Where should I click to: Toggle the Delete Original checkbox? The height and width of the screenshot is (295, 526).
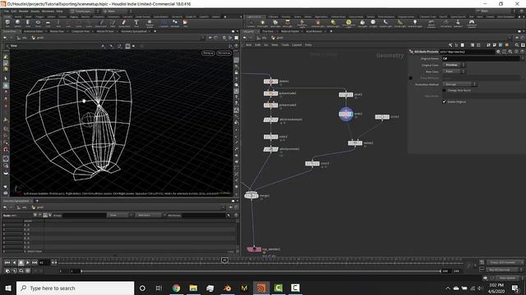click(444, 102)
